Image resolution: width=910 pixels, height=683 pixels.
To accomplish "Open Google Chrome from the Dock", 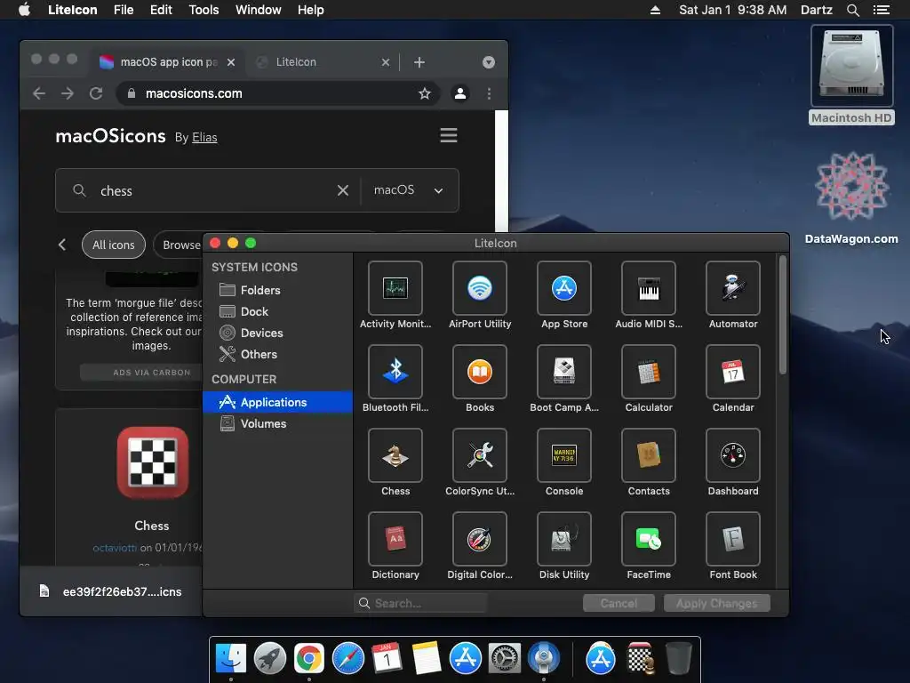I will (308, 658).
